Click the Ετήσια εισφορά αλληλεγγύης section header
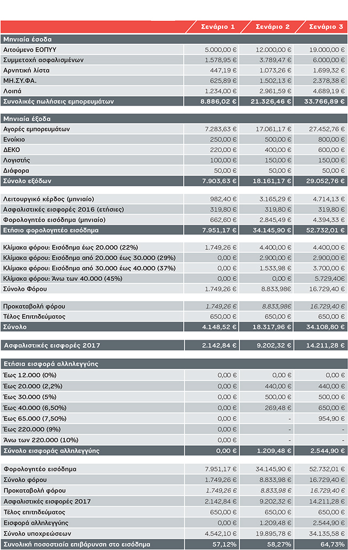 52,364
